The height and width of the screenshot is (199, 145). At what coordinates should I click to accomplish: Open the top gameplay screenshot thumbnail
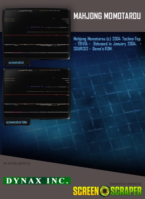pos(36,34)
